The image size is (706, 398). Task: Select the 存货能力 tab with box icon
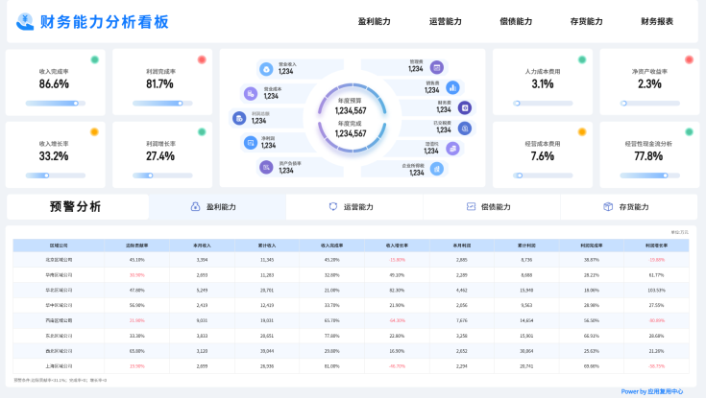point(625,207)
